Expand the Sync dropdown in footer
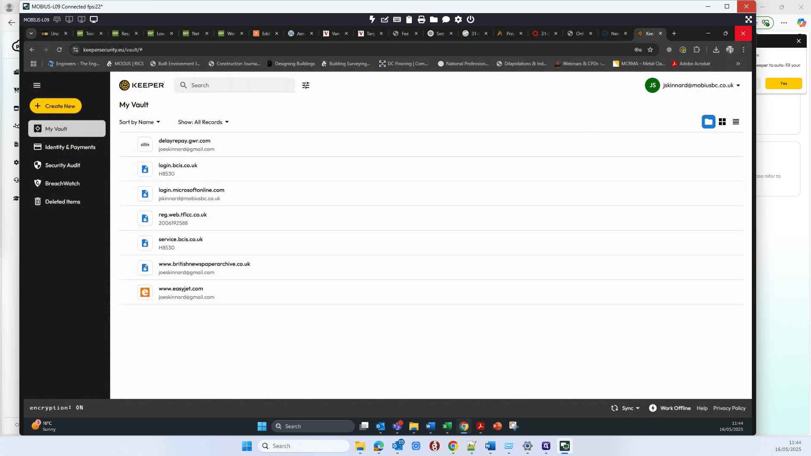This screenshot has height=456, width=811. pos(626,408)
